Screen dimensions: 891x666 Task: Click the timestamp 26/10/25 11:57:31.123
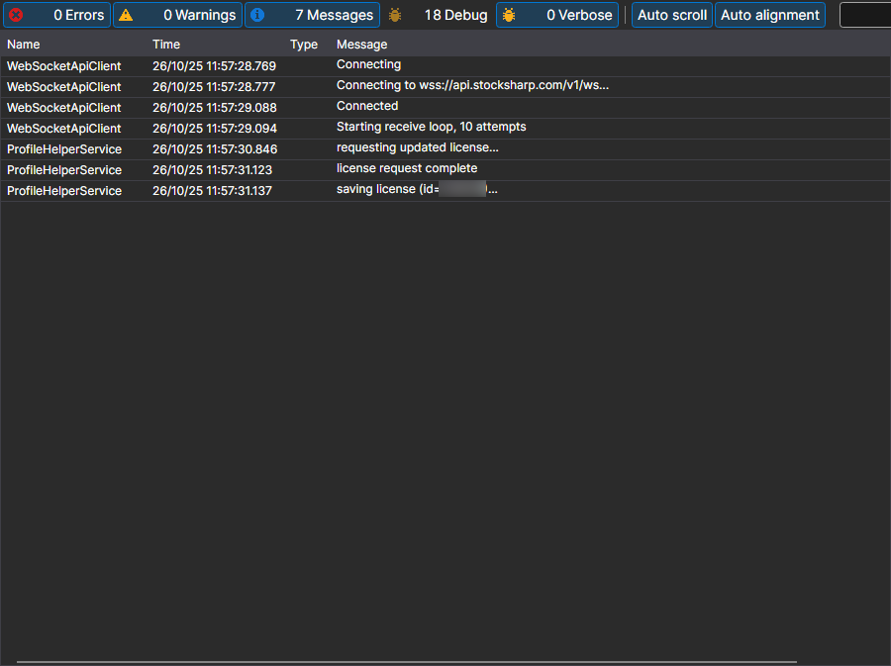(212, 170)
